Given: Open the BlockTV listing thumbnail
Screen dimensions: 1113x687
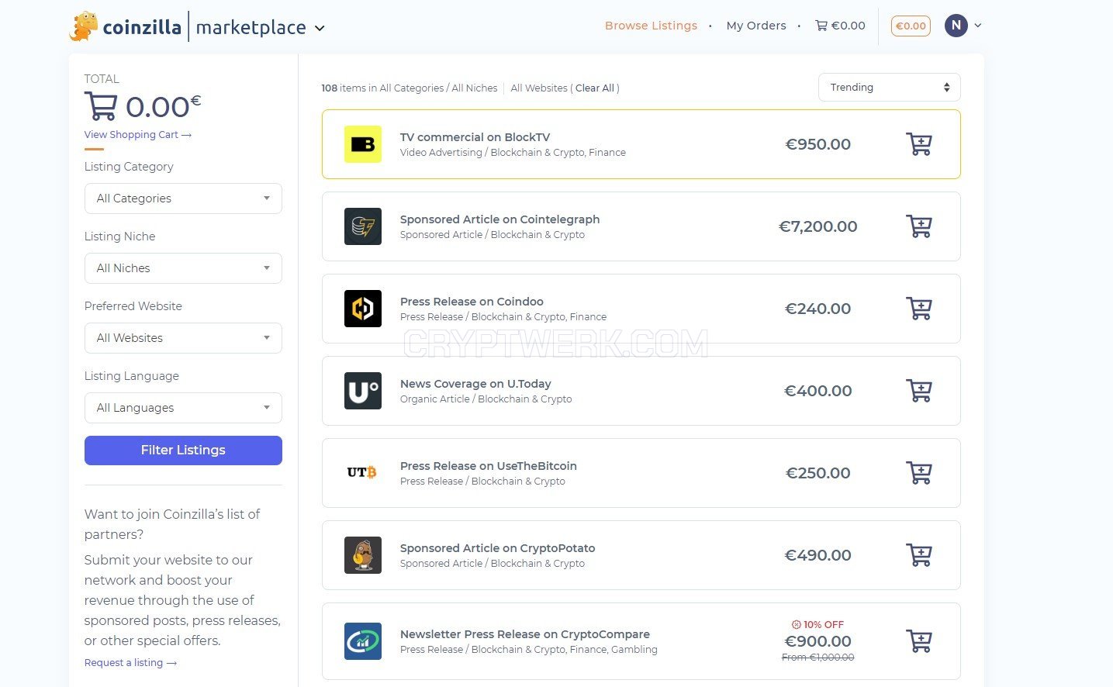Looking at the screenshot, I should [x=363, y=144].
